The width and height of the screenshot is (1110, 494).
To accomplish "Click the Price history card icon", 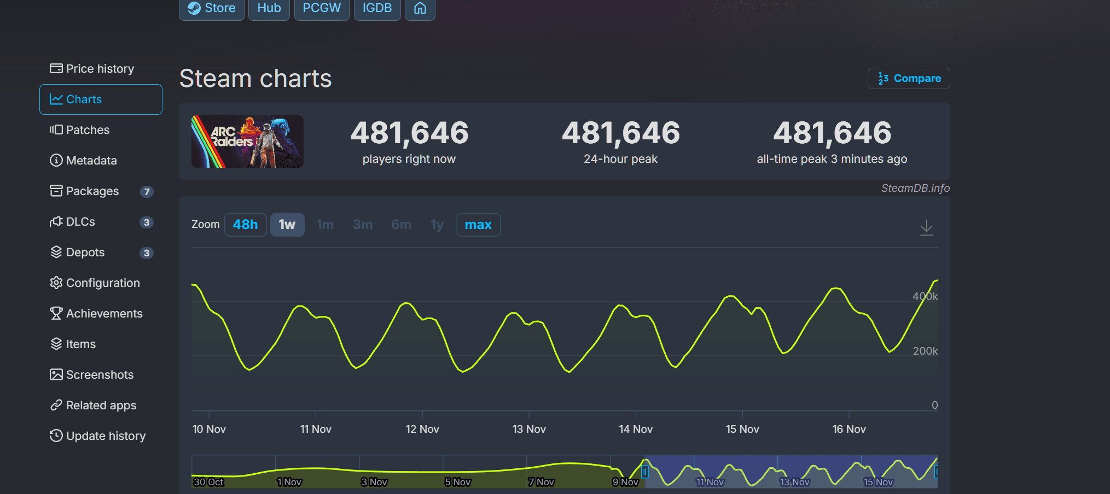I will pos(56,68).
